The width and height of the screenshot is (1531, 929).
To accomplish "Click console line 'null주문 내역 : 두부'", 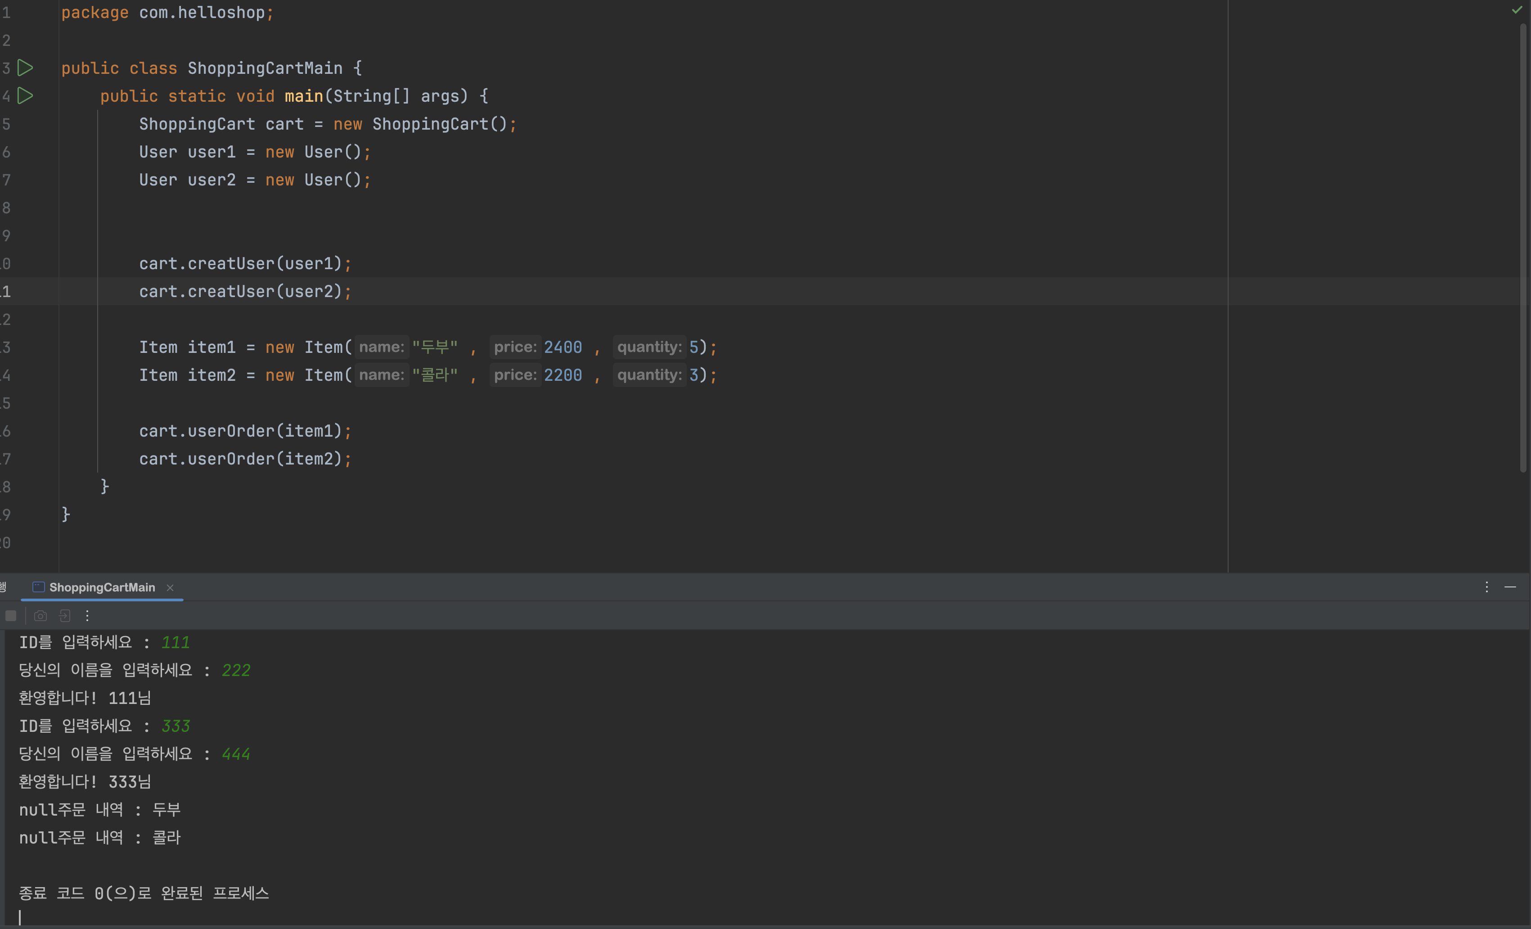I will tap(99, 810).
